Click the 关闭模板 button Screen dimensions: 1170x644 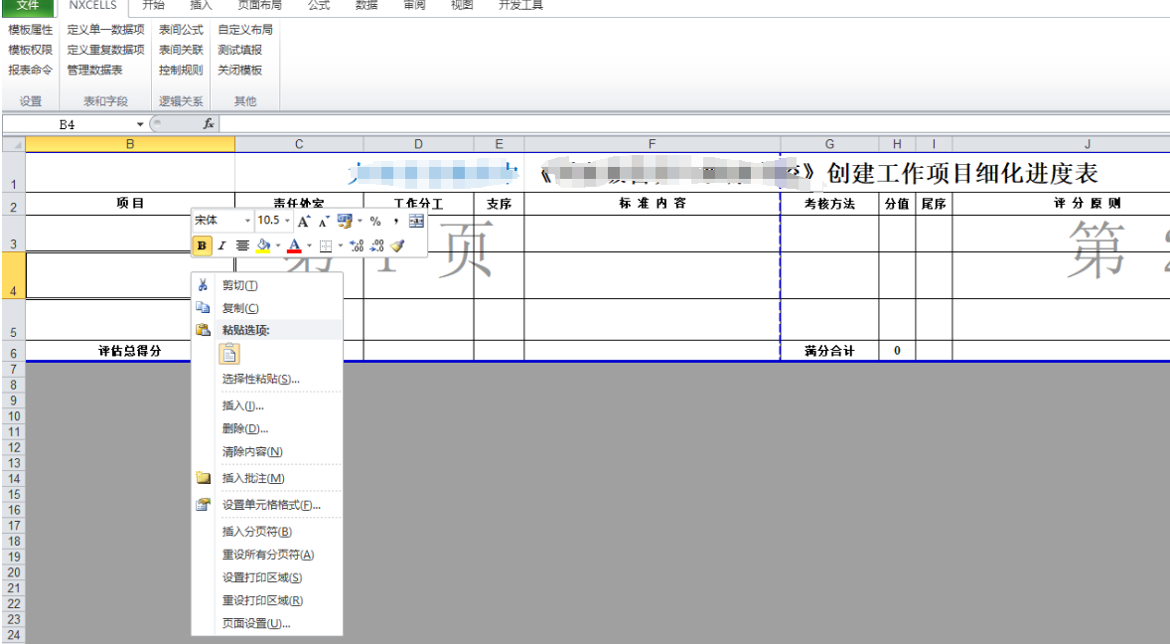pos(240,70)
